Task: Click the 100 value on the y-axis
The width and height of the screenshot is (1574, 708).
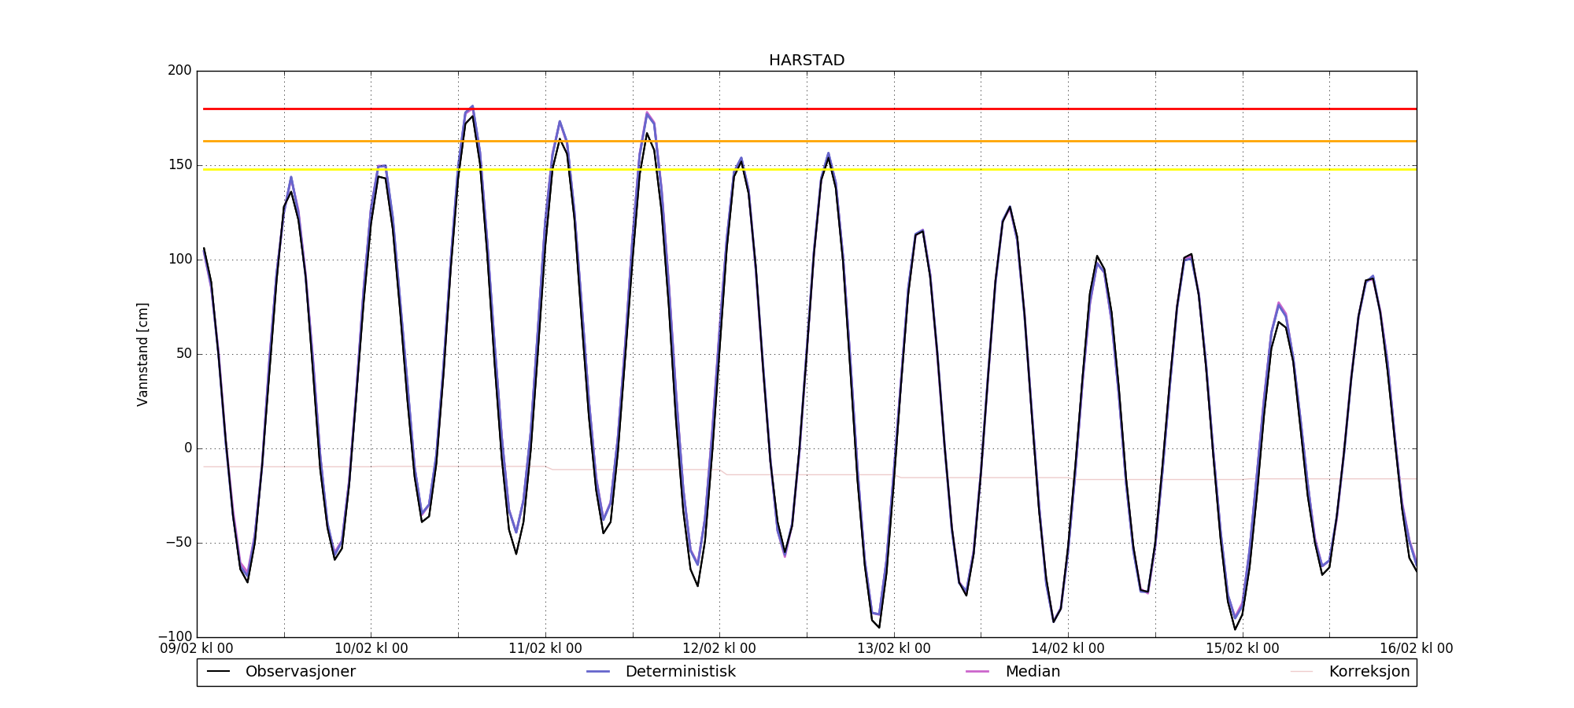Action: tap(179, 260)
